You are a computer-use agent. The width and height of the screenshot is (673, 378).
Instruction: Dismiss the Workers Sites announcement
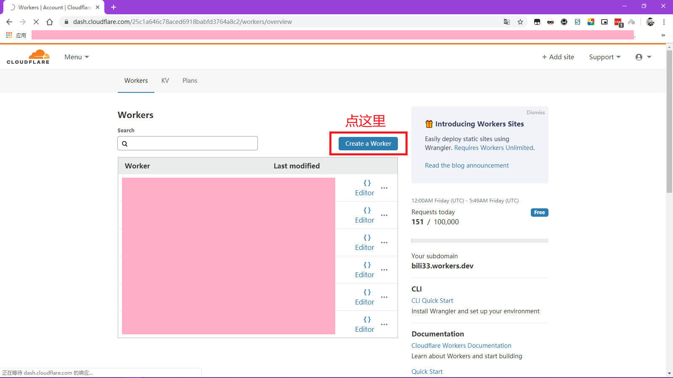(535, 113)
